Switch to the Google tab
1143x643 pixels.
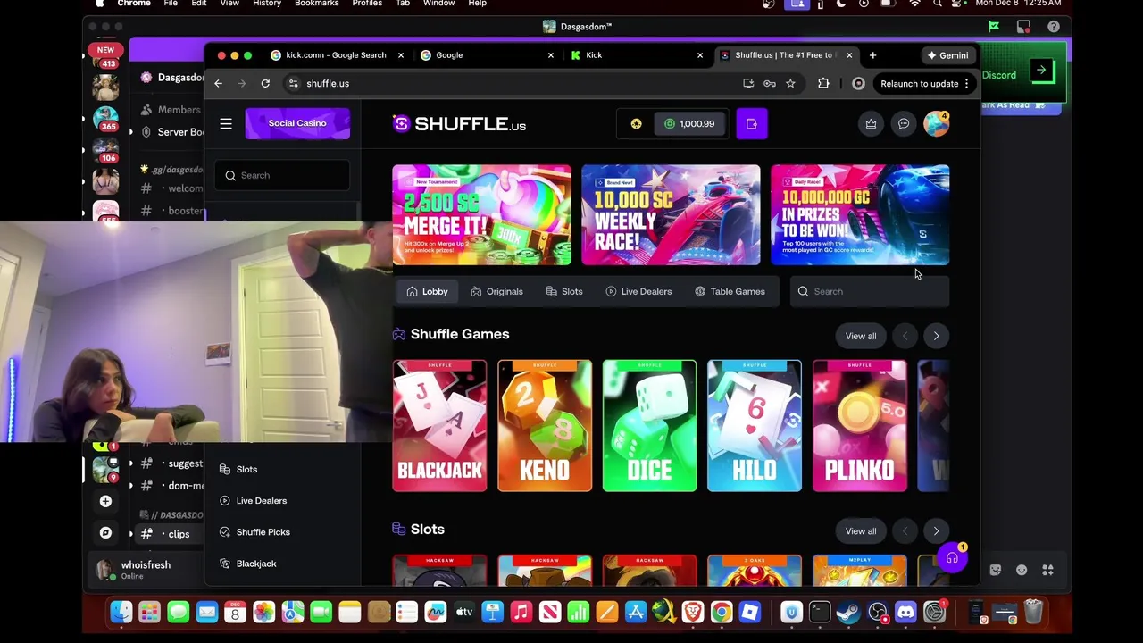click(488, 55)
